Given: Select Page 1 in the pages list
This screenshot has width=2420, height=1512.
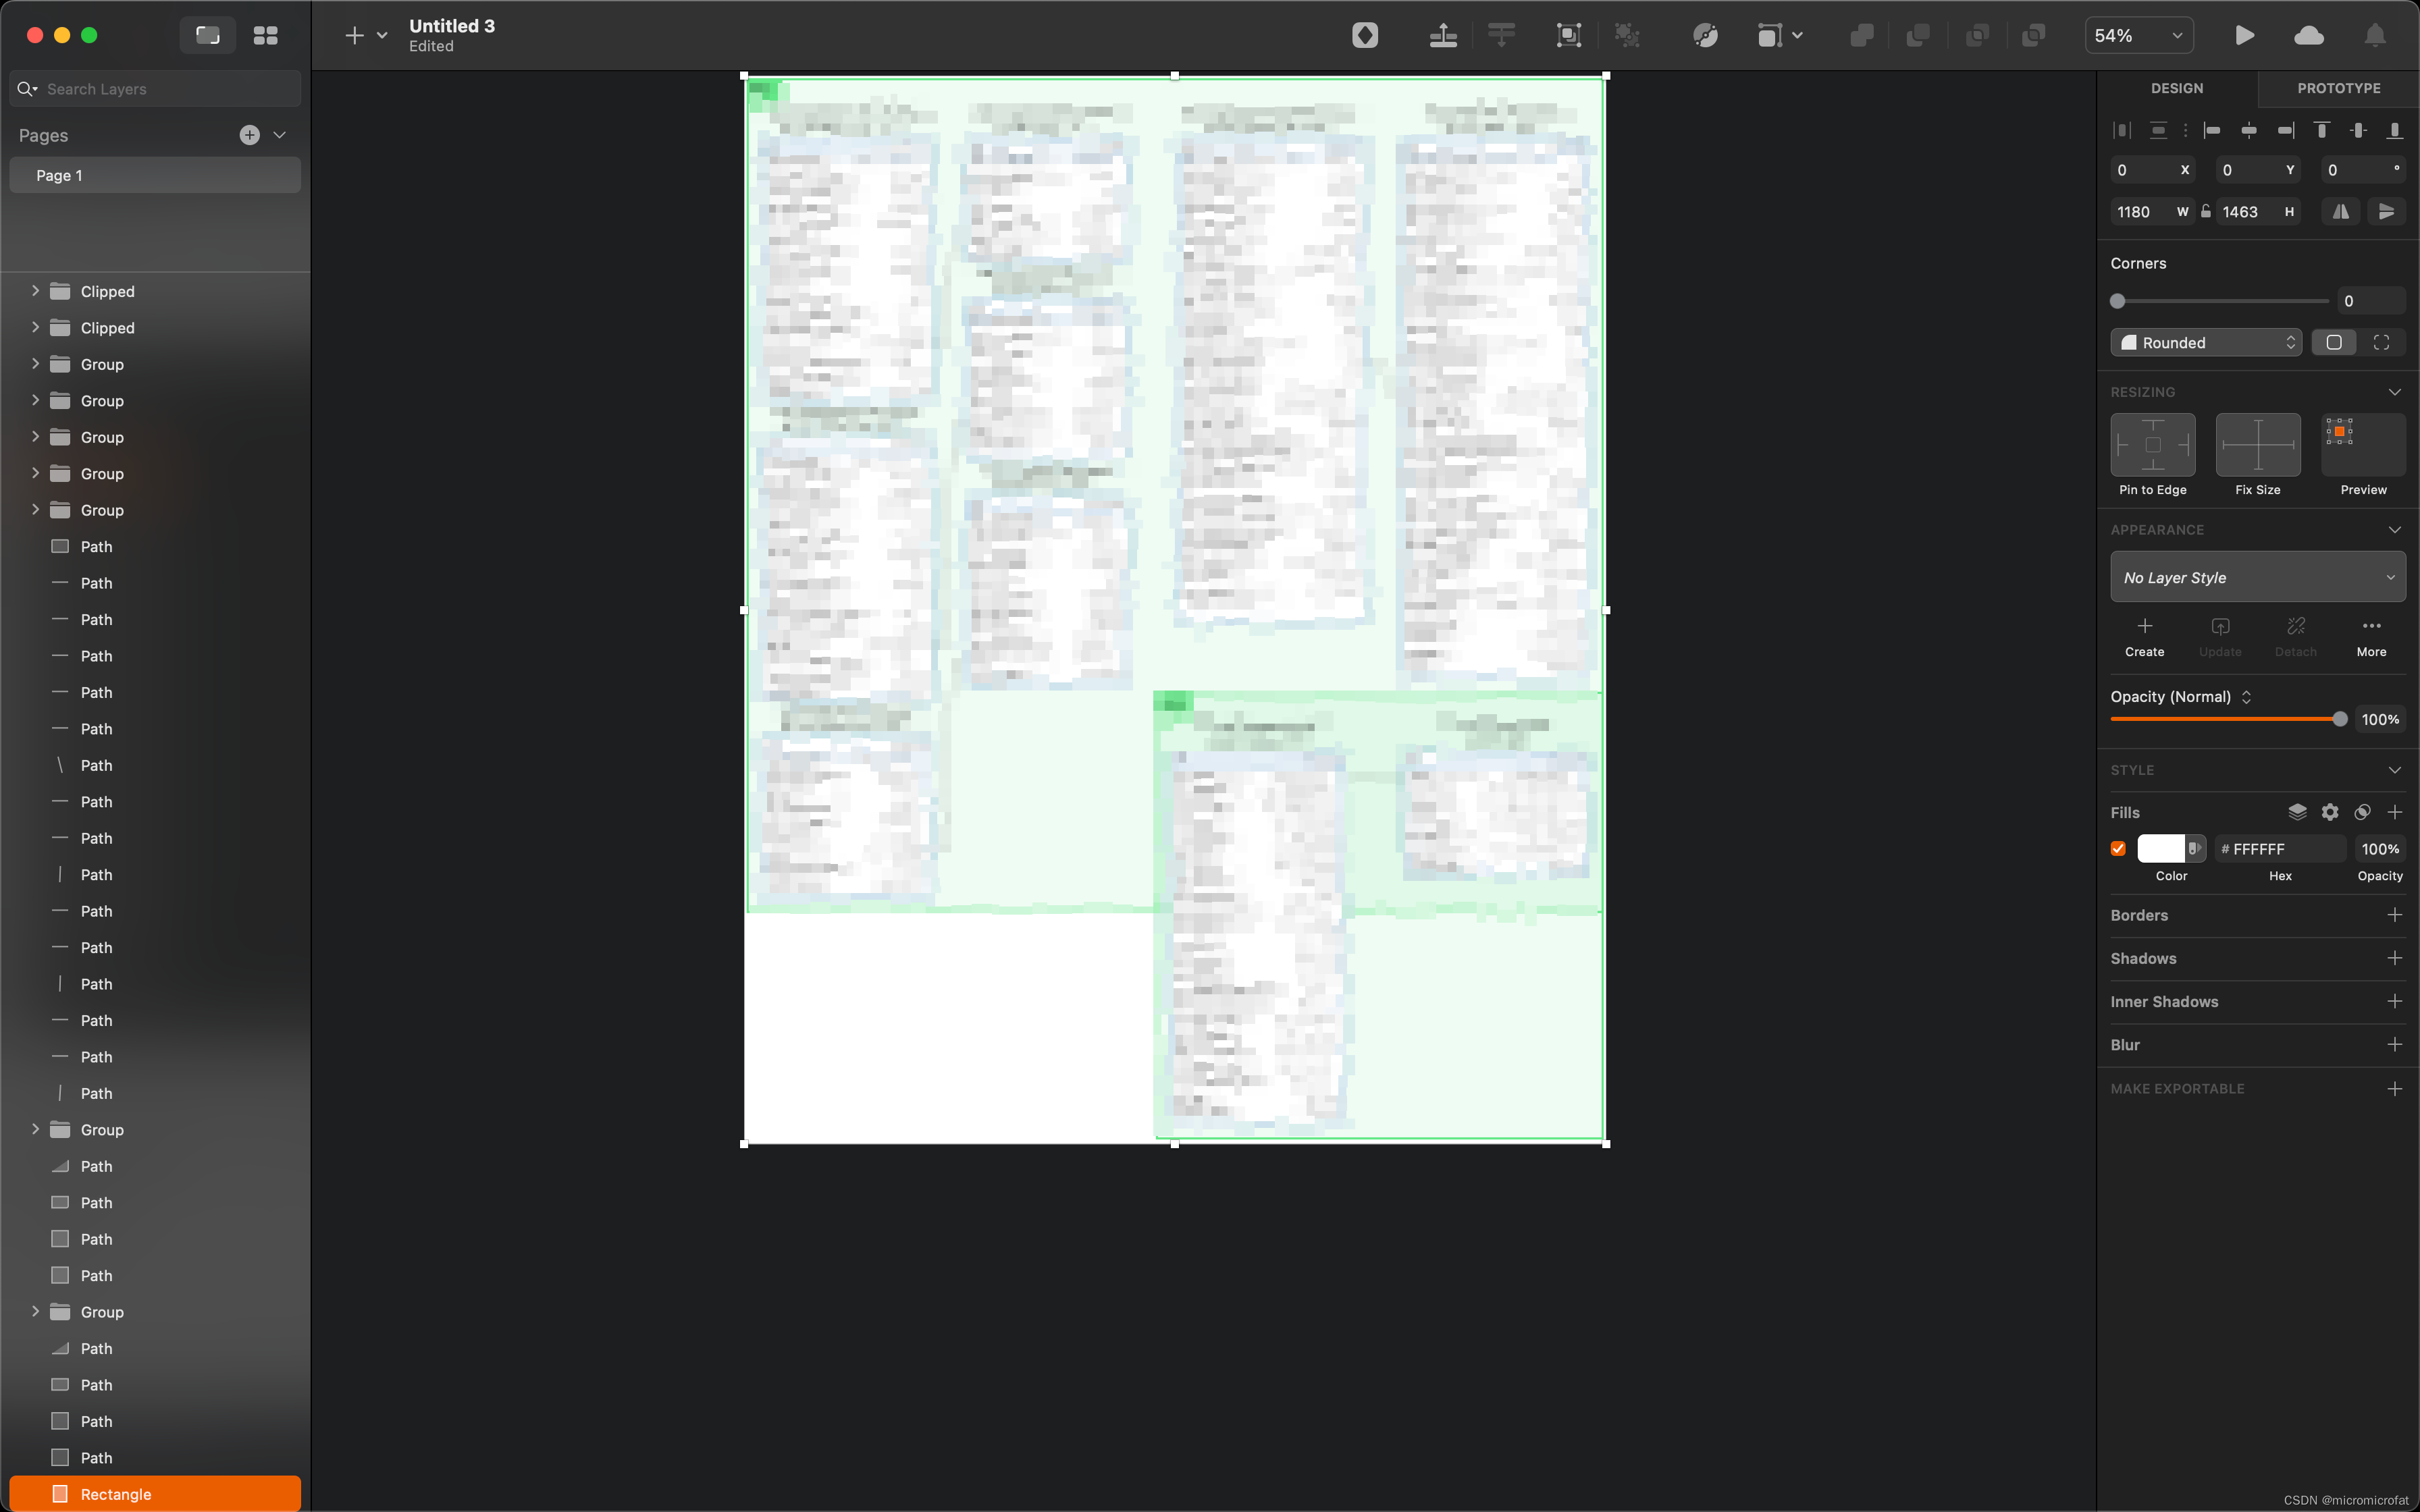Looking at the screenshot, I should [155, 175].
